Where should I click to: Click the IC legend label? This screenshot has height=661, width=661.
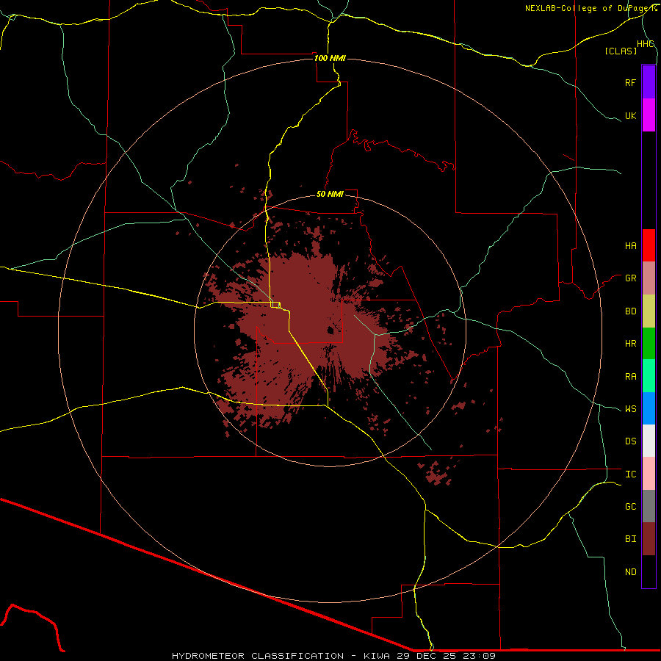630,474
